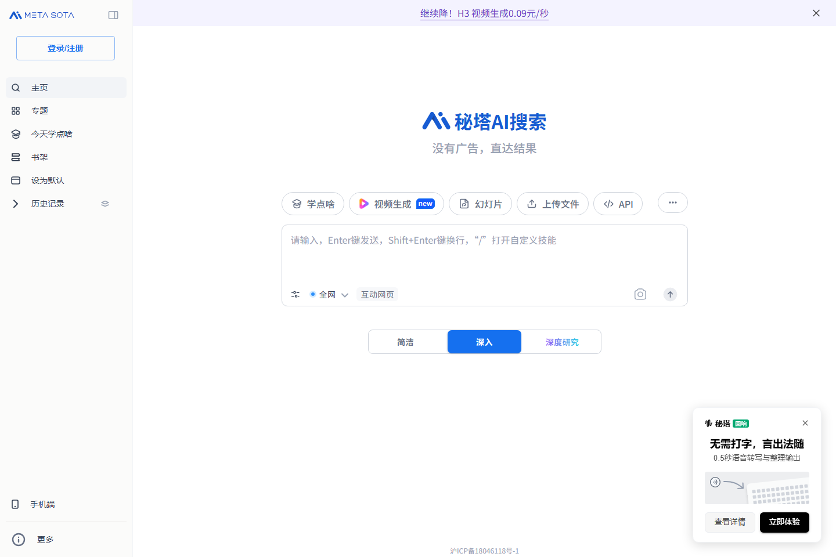Screen dimensions: 836x557
Task: Open the 沪ICP备18046118号-1 footer link
Action: click(x=484, y=551)
